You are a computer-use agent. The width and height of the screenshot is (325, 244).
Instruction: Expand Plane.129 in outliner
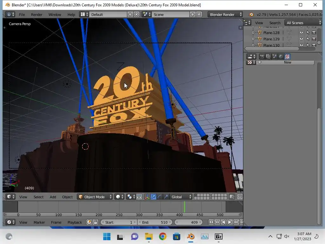pos(253,39)
